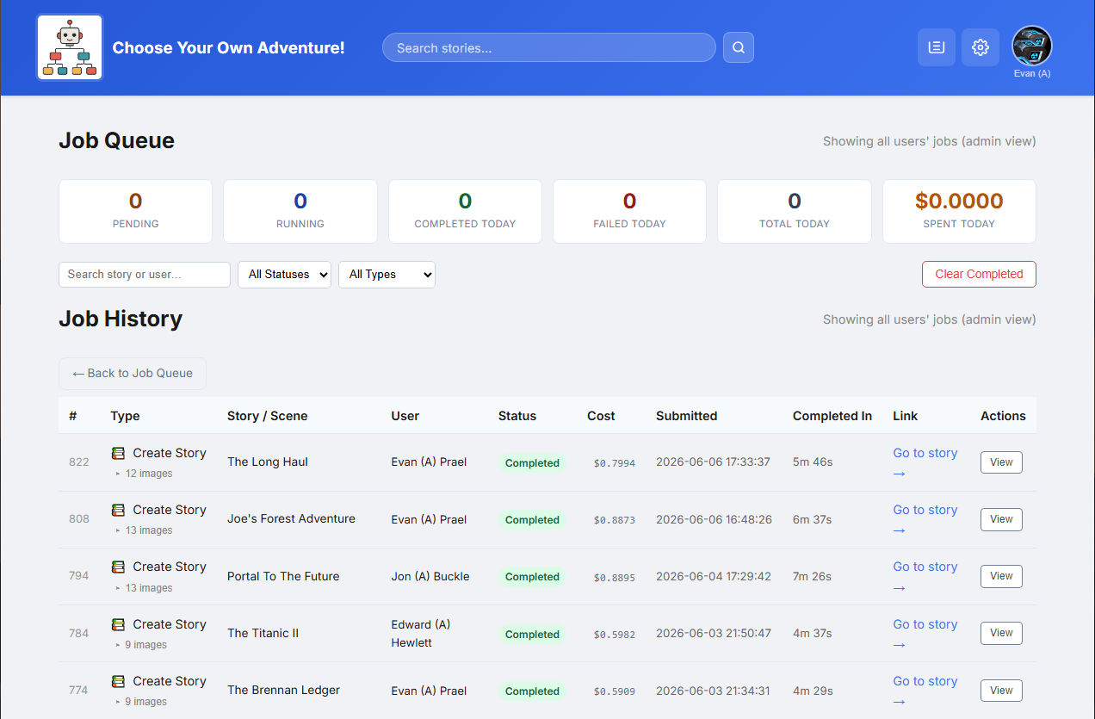This screenshot has width=1095, height=719.
Task: Open the settings gear icon
Action: tap(981, 47)
